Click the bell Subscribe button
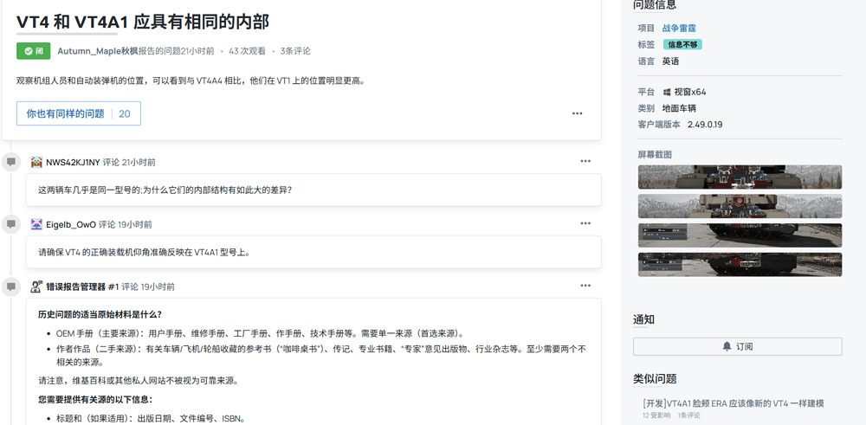Screen dimensions: 866x425 737,346
